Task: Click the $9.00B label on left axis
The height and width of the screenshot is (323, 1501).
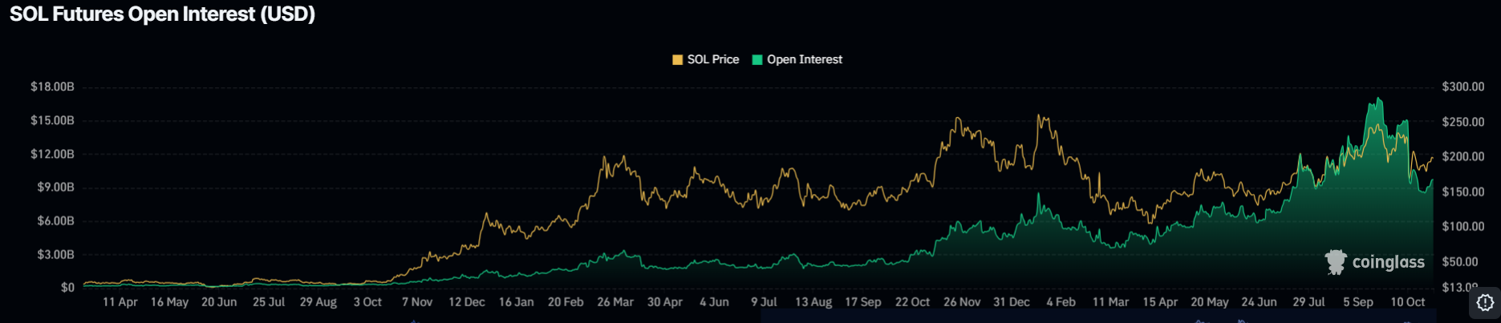Action: pos(55,188)
